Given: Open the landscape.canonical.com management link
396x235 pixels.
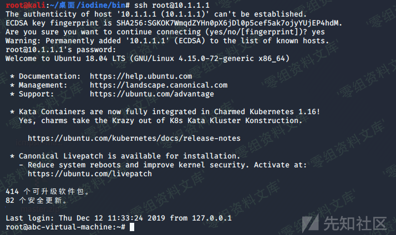Looking at the screenshot, I should [x=159, y=85].
